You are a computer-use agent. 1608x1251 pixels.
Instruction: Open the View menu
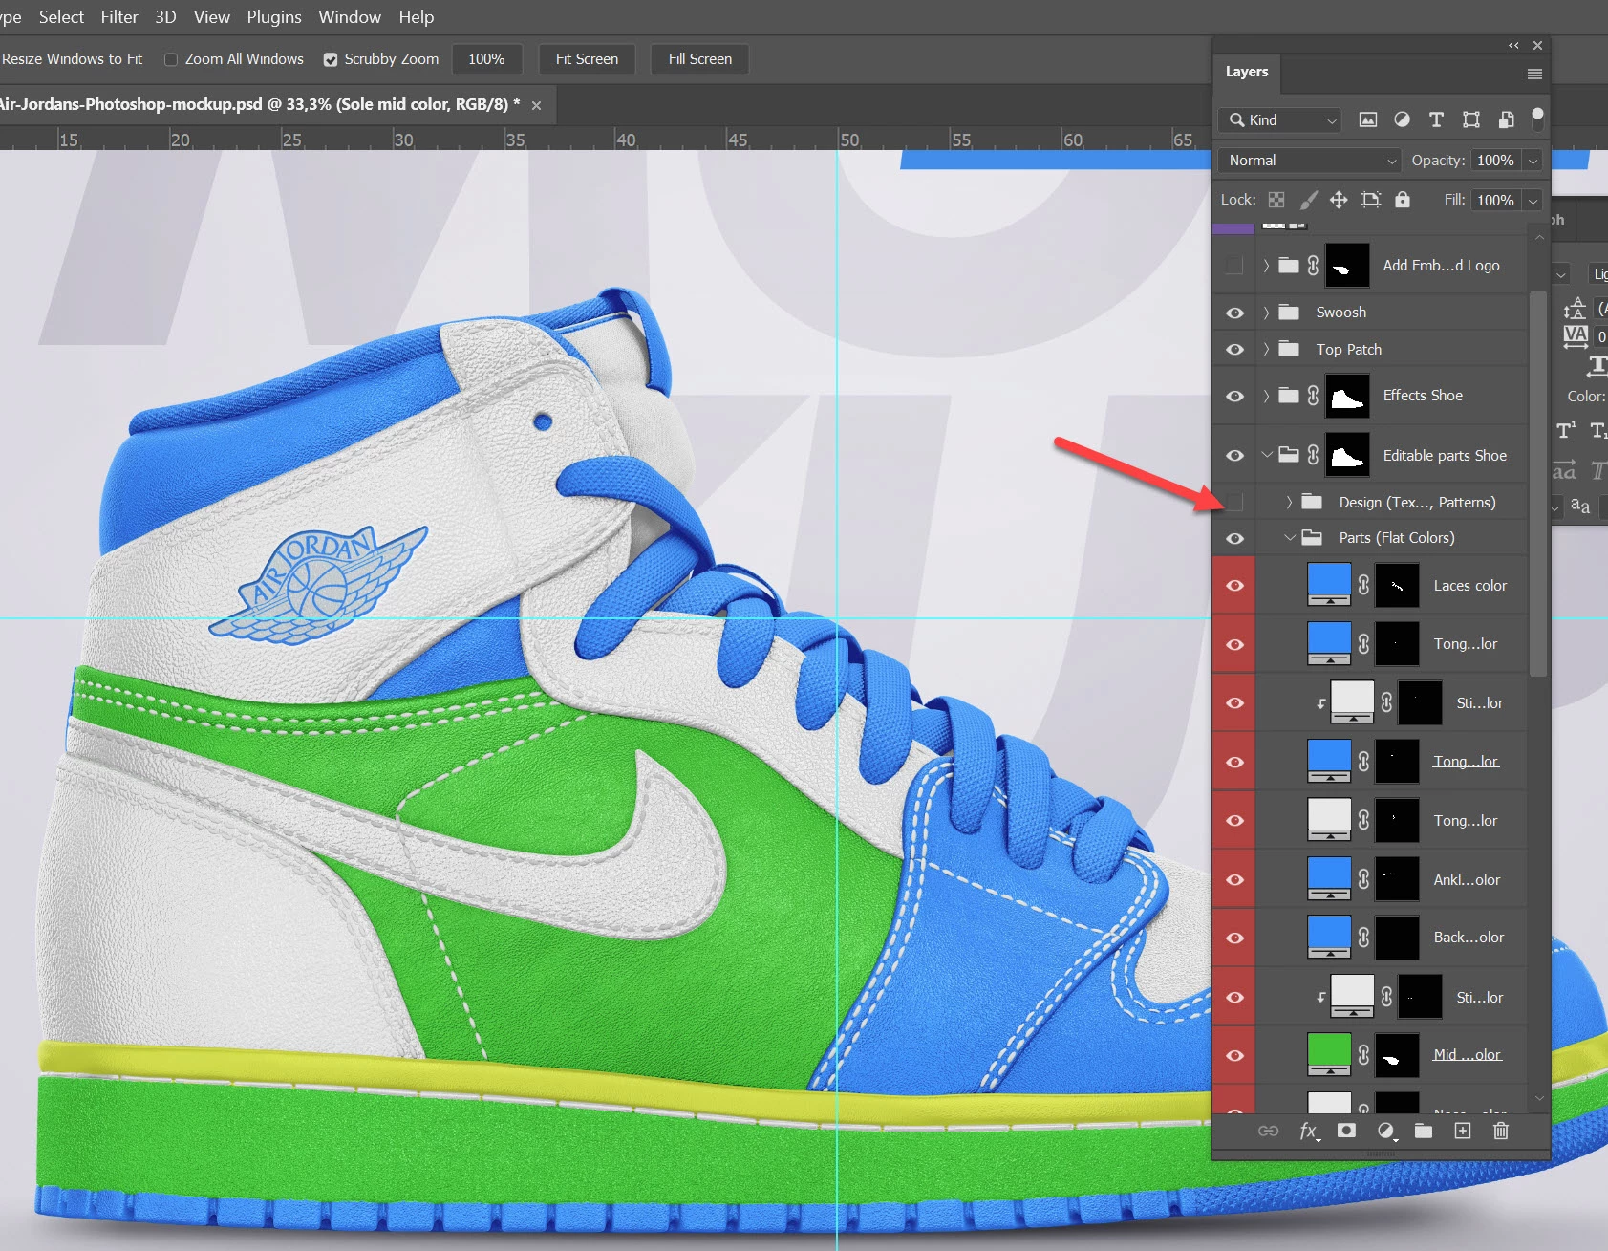(212, 17)
